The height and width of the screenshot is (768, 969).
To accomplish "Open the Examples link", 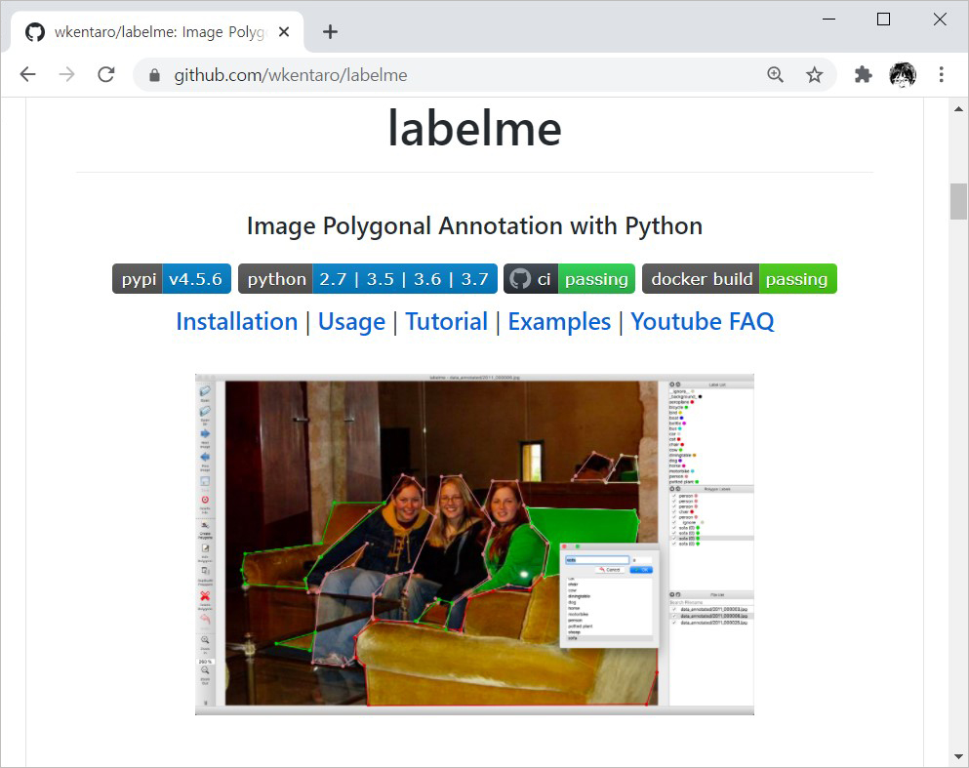I will 559,321.
